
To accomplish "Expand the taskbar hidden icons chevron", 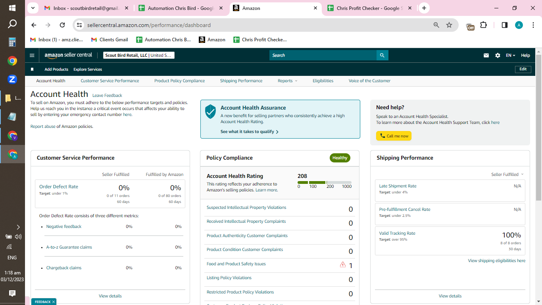I will point(18,227).
